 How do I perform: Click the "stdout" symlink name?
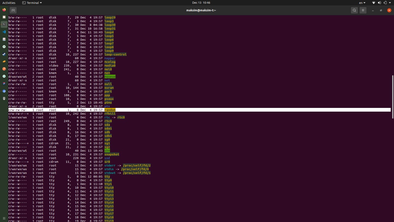[110, 173]
